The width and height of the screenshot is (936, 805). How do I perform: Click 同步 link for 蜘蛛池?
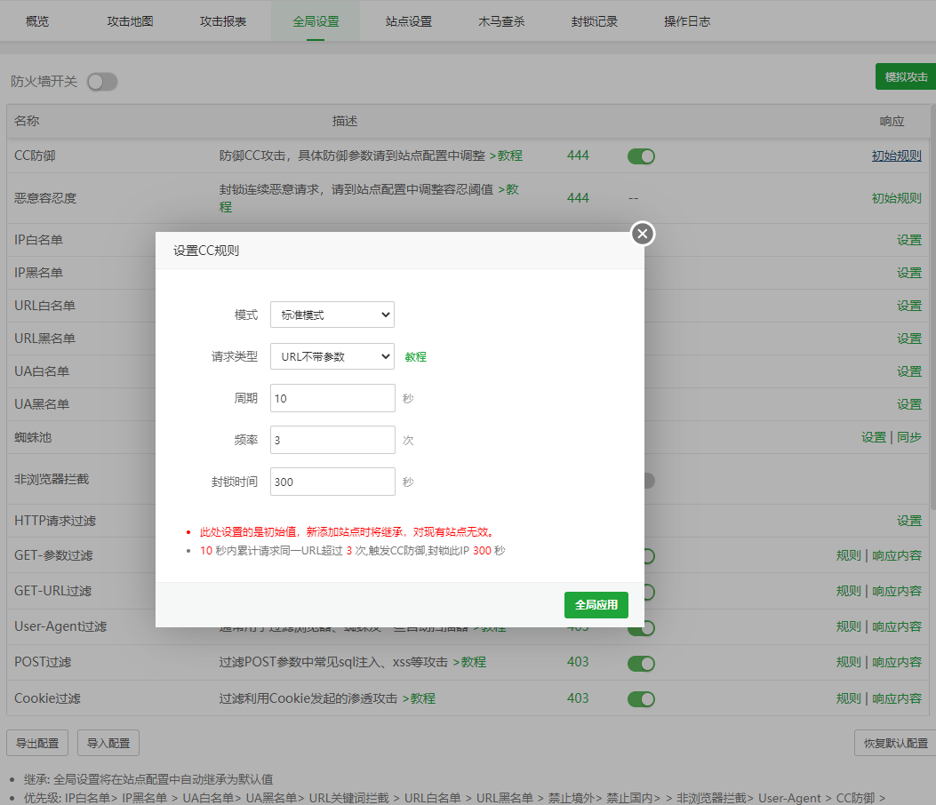(x=909, y=437)
